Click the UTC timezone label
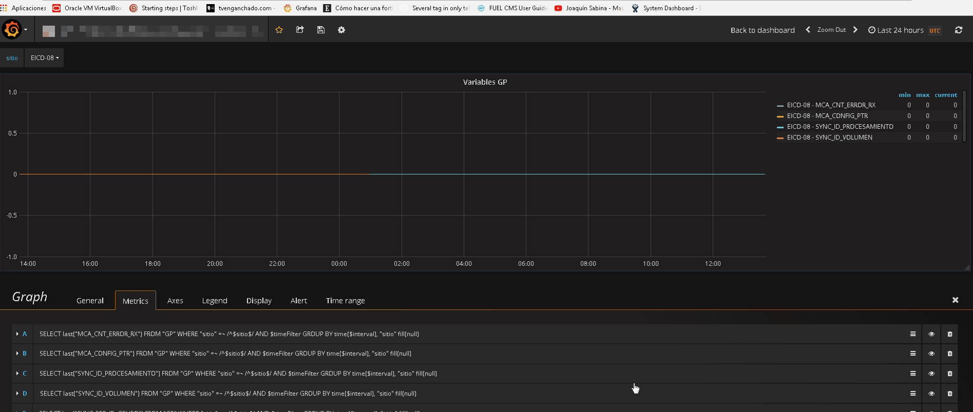 [935, 31]
